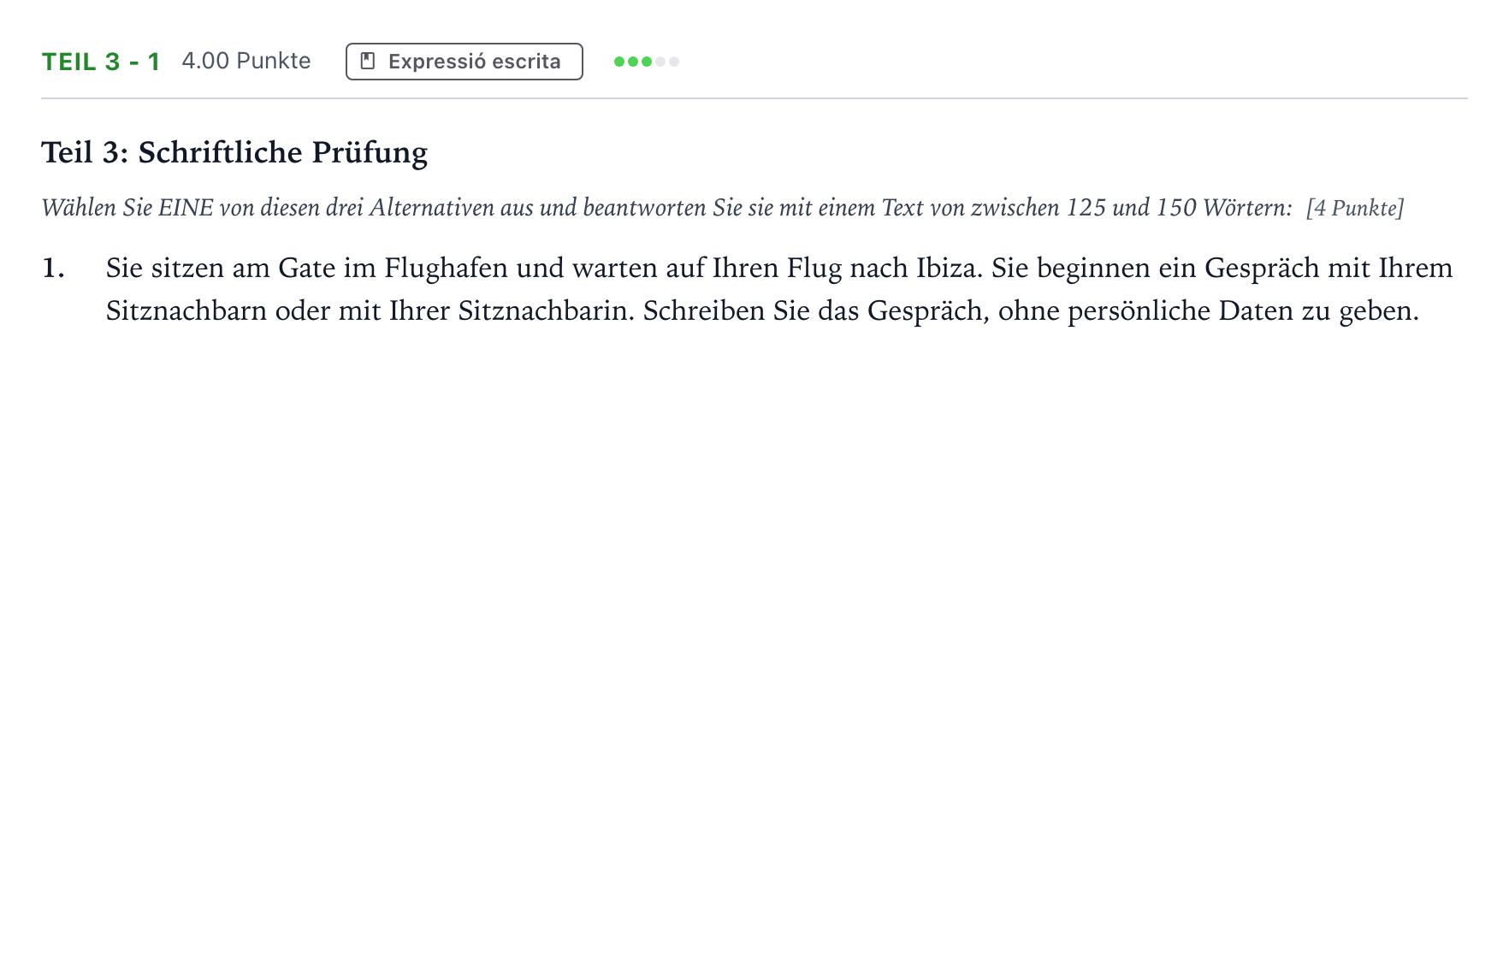
Task: Click the third green difficulty dot
Action: coord(647,62)
